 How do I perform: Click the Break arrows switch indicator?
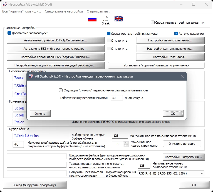(x=106, y=20)
